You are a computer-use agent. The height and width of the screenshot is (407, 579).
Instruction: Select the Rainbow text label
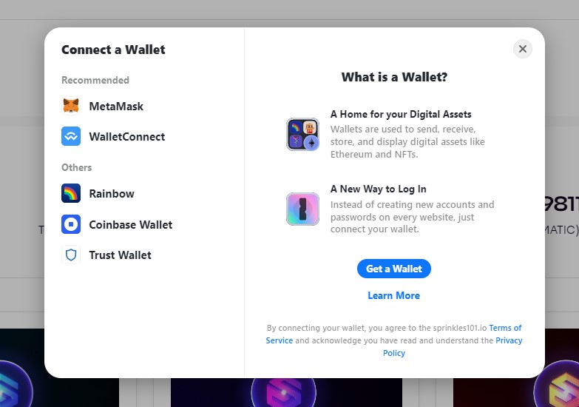[x=112, y=193]
